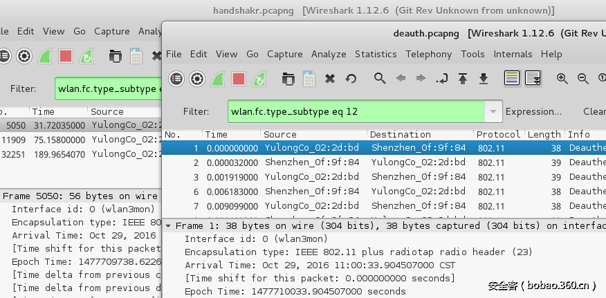Toggle auto scroll in live capture

tap(533, 79)
